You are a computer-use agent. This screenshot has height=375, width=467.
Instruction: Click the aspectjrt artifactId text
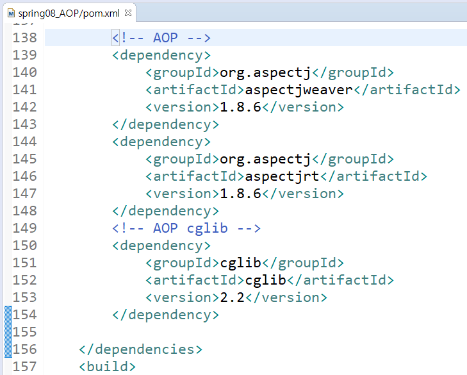point(282,176)
